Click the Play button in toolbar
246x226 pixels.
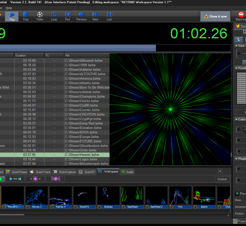12,16
